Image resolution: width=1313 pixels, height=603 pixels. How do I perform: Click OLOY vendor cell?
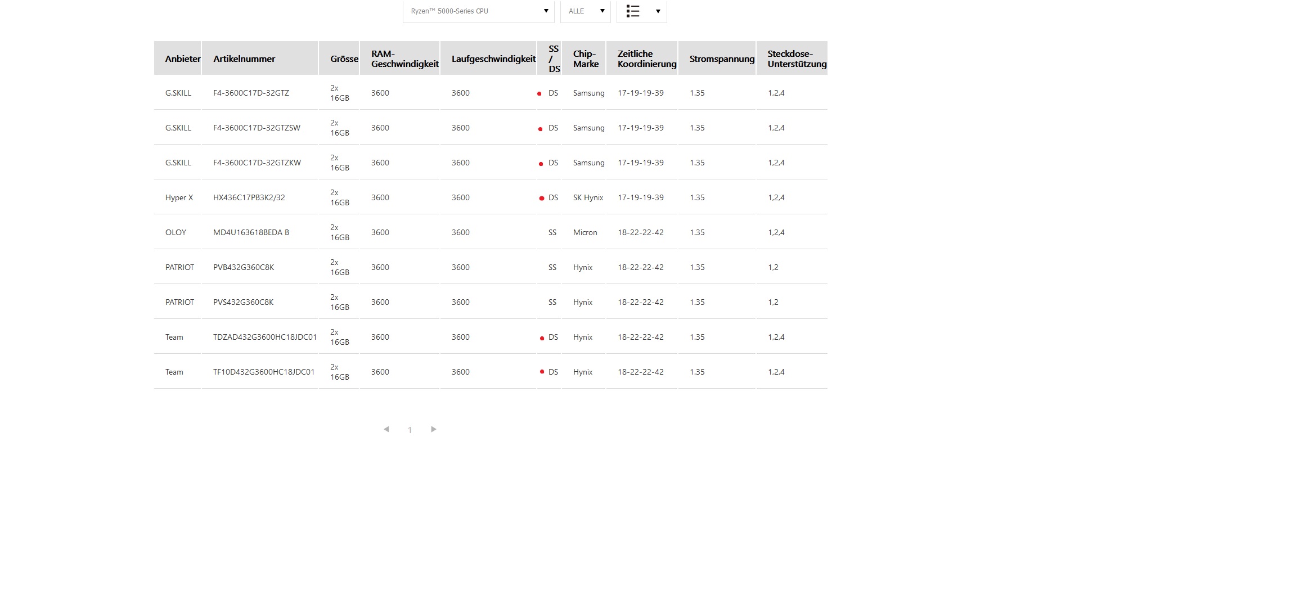click(x=176, y=232)
